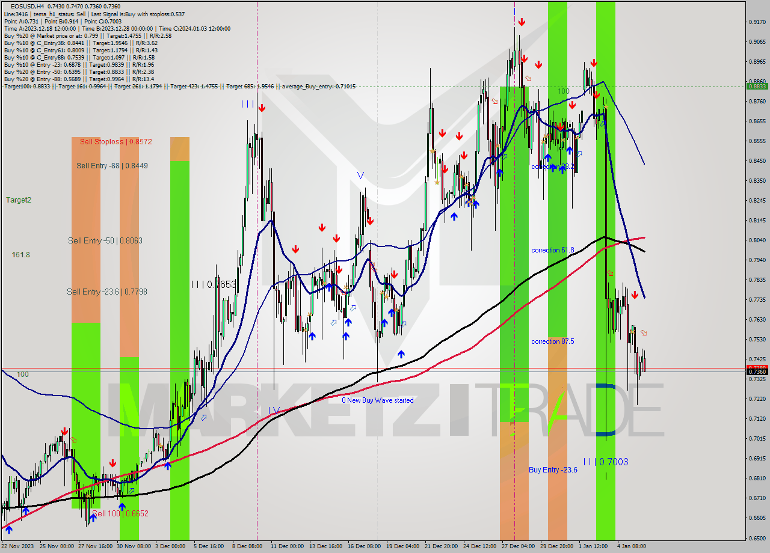Click the red 0.7380 price tag on axis
Viewport: 770px width, 553px height.
point(757,367)
